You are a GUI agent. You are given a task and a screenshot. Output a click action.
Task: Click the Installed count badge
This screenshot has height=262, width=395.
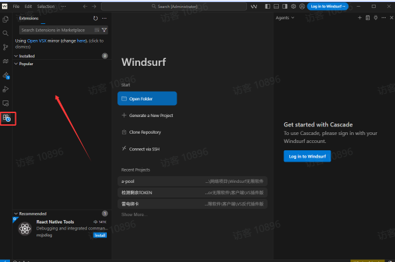pos(105,56)
